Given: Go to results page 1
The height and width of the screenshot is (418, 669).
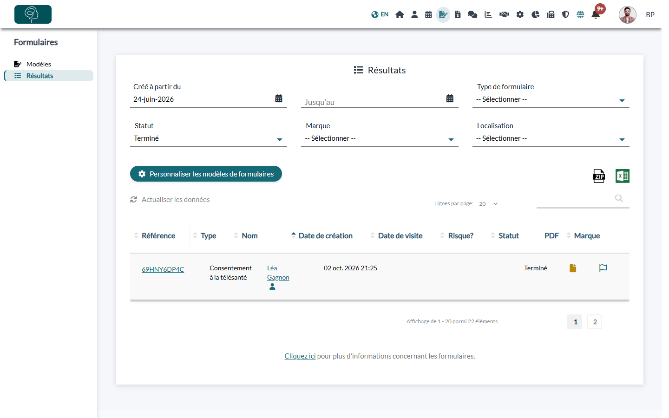Looking at the screenshot, I should pyautogui.click(x=575, y=322).
